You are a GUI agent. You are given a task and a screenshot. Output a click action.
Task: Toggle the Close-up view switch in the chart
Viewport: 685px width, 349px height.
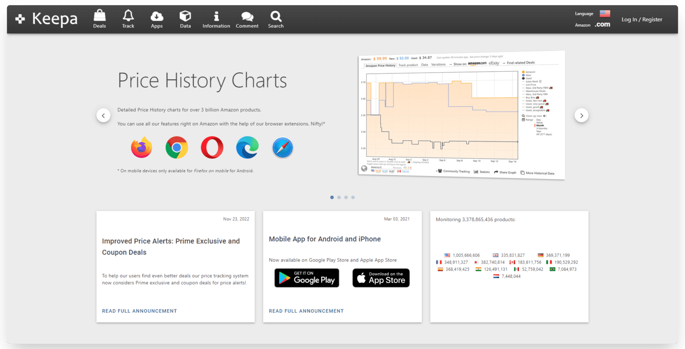[x=545, y=116]
